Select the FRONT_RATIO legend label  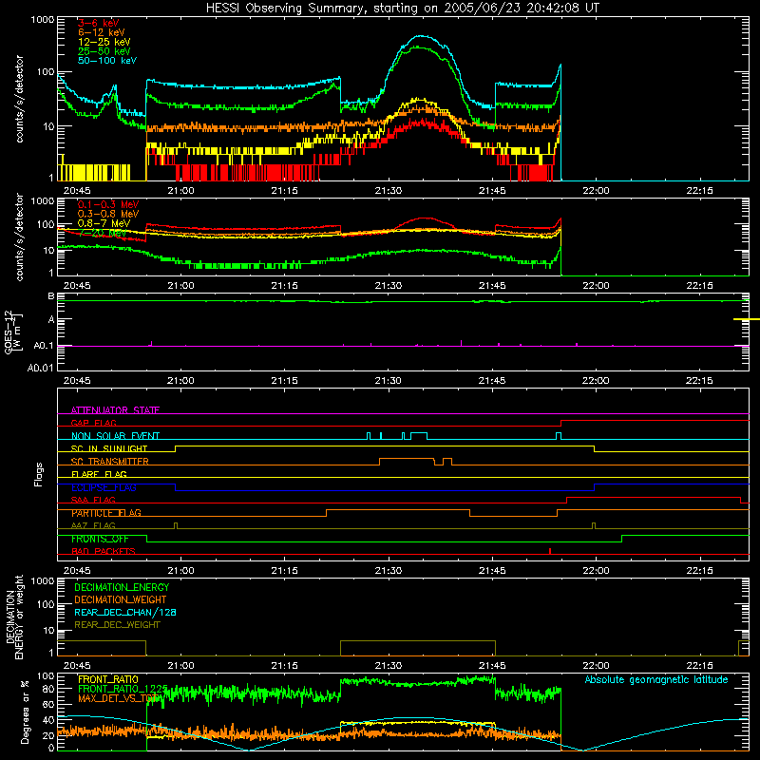point(108,679)
